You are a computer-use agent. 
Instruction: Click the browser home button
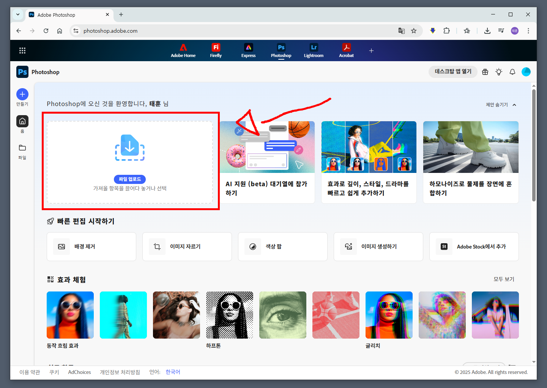[x=60, y=31]
